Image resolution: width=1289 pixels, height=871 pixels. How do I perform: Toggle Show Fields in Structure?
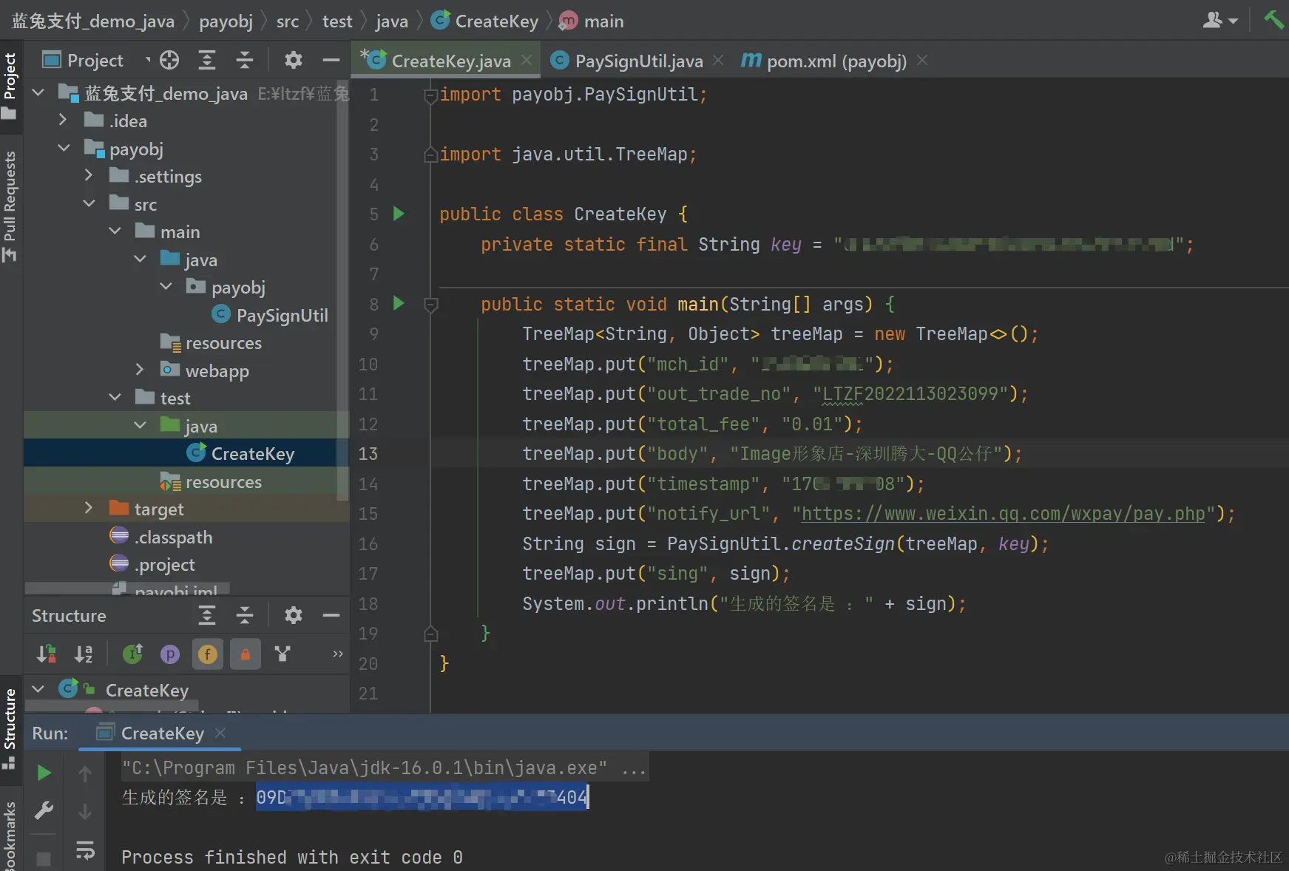click(208, 654)
